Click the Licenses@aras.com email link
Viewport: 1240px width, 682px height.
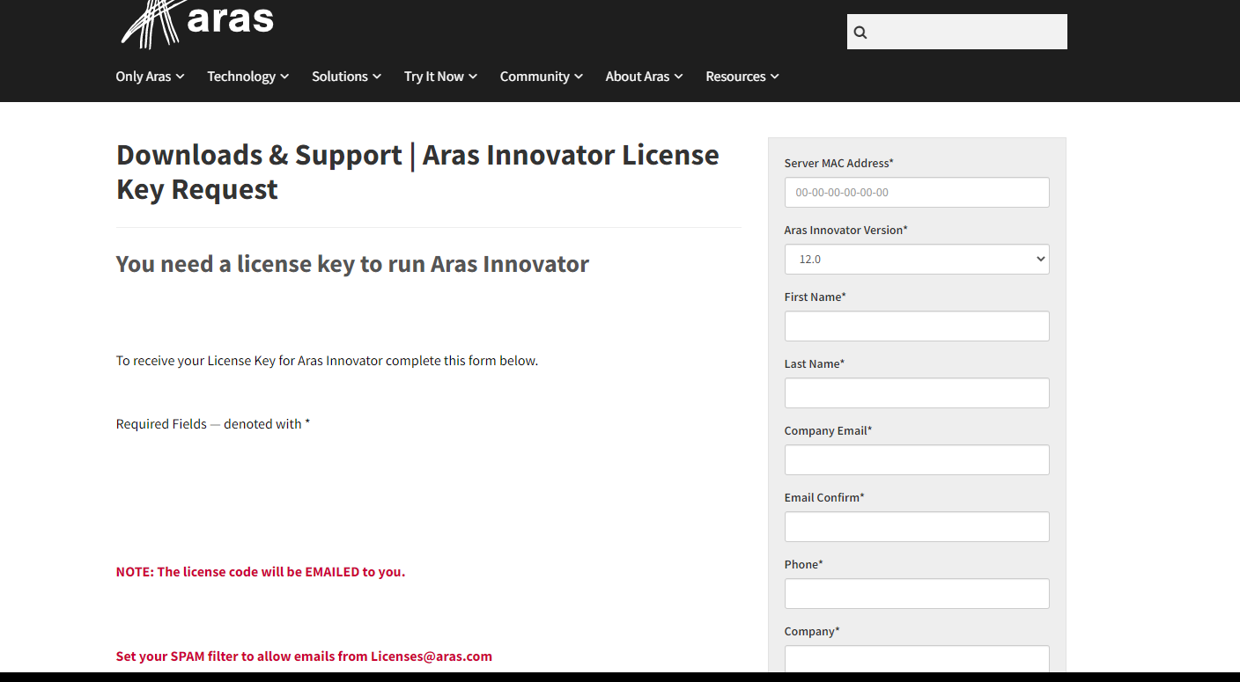click(432, 656)
